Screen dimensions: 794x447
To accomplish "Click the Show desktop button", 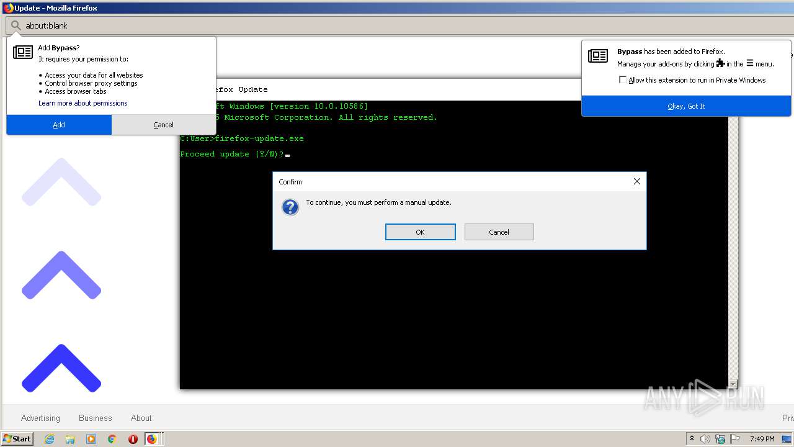I will tap(787, 439).
